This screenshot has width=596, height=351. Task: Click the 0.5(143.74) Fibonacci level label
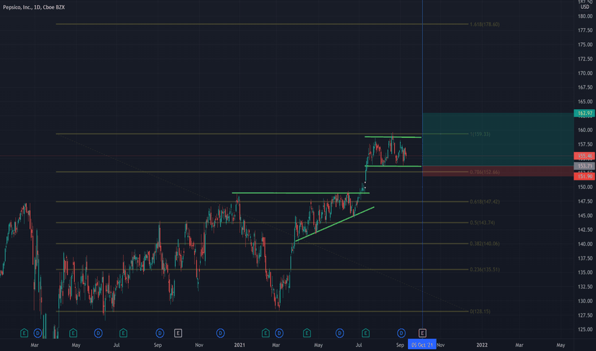click(482, 223)
